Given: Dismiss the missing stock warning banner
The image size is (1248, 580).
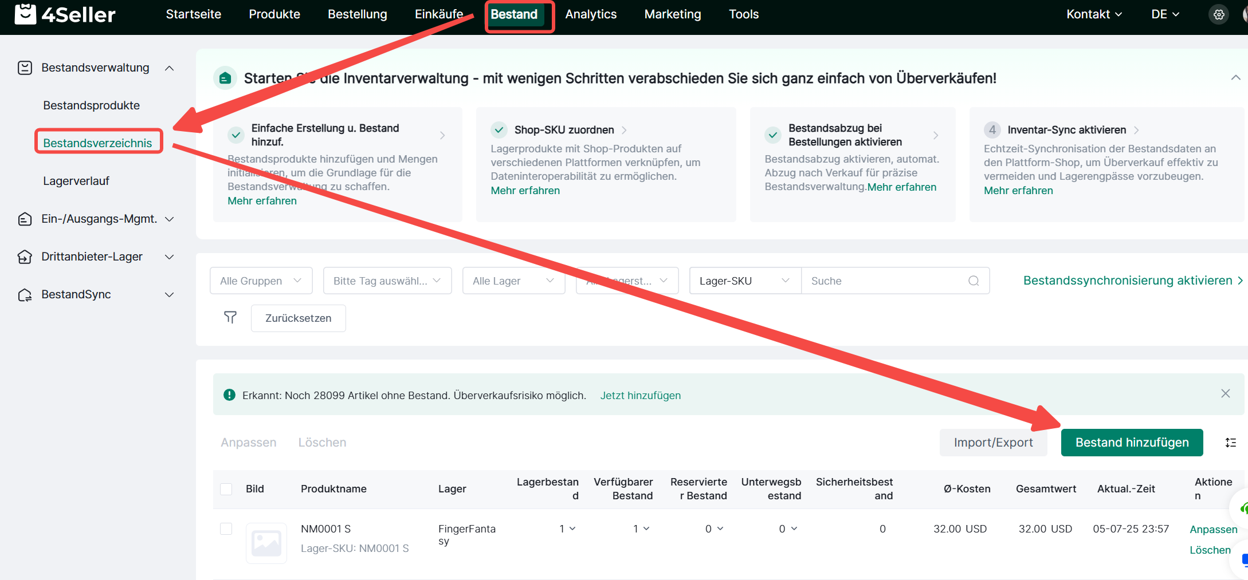Looking at the screenshot, I should (1225, 393).
